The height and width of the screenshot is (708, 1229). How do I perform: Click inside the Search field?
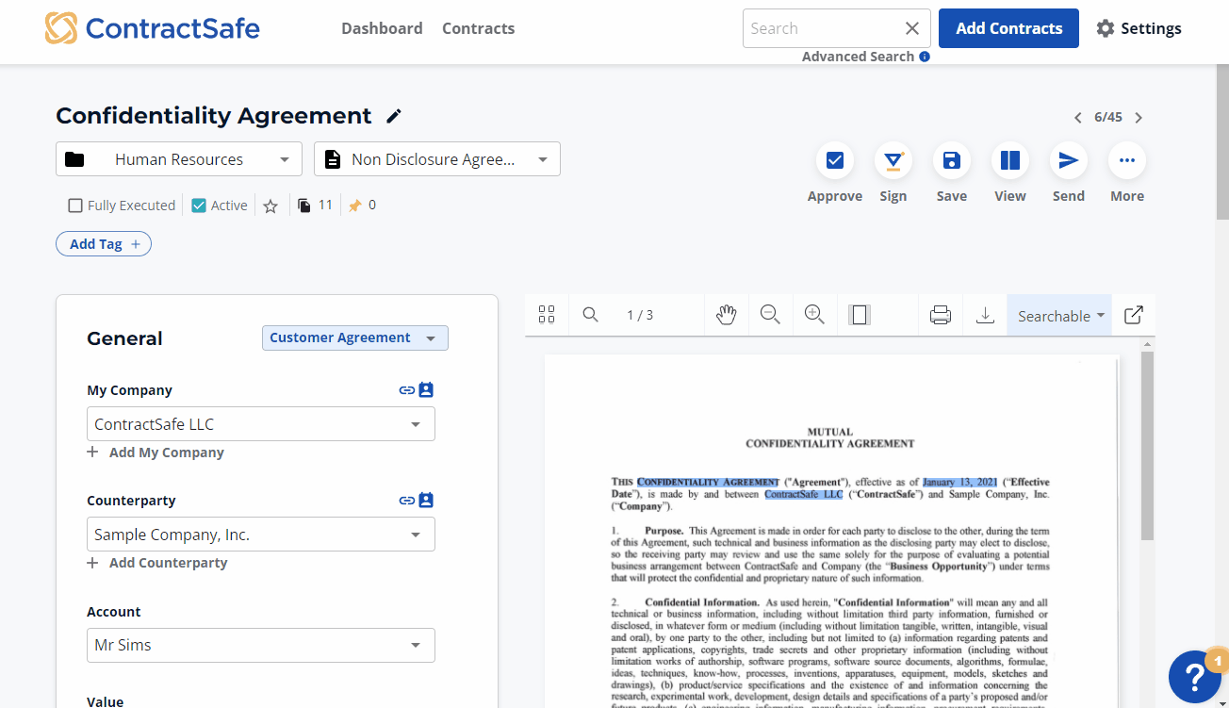[820, 28]
